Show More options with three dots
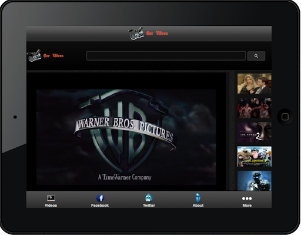The image size is (301, 235). click(x=247, y=200)
